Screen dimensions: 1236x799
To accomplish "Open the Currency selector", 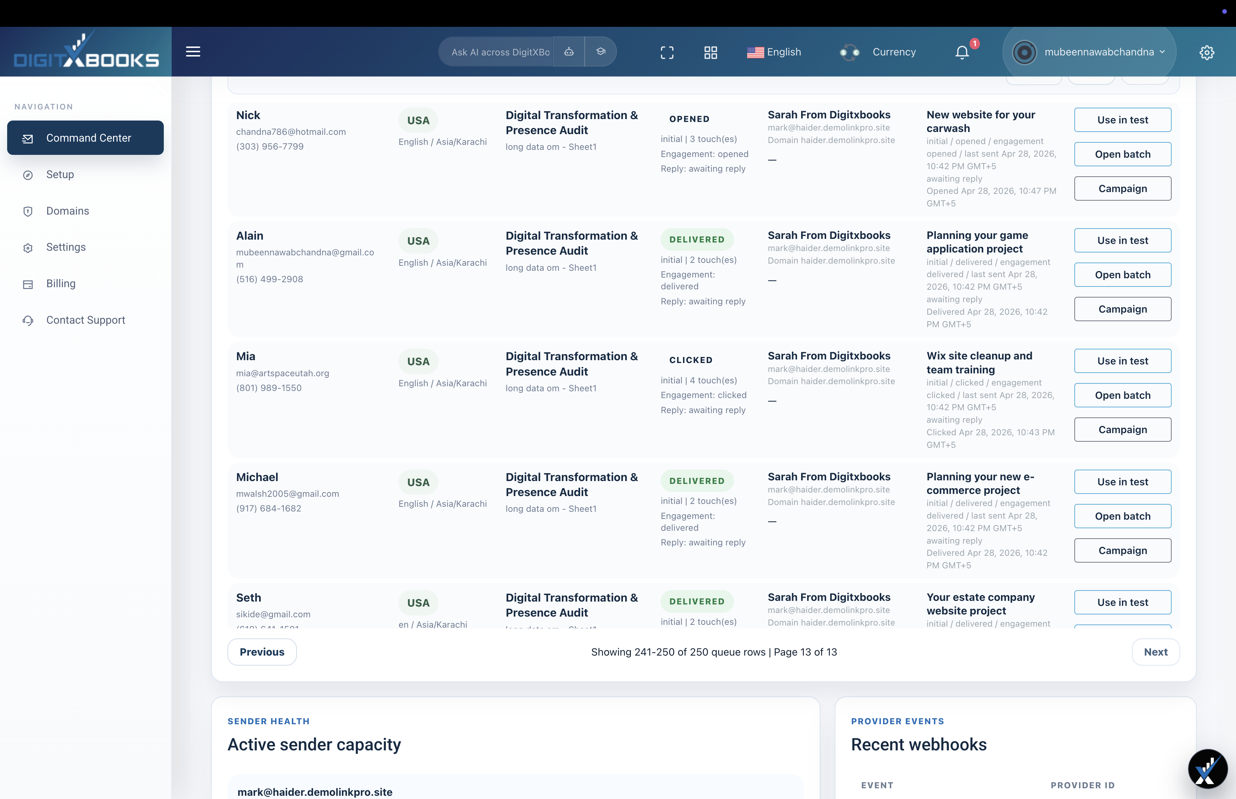I will click(878, 52).
